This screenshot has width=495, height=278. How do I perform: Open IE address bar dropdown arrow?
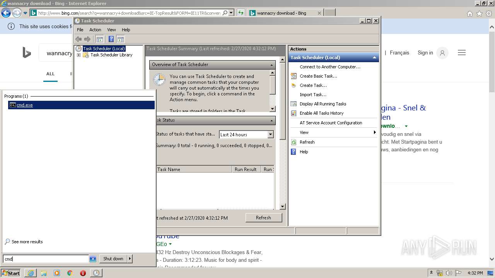pos(231,13)
